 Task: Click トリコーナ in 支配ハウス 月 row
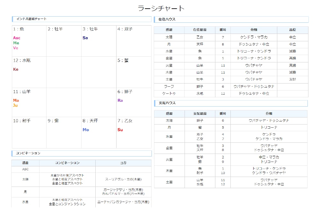click(269, 127)
